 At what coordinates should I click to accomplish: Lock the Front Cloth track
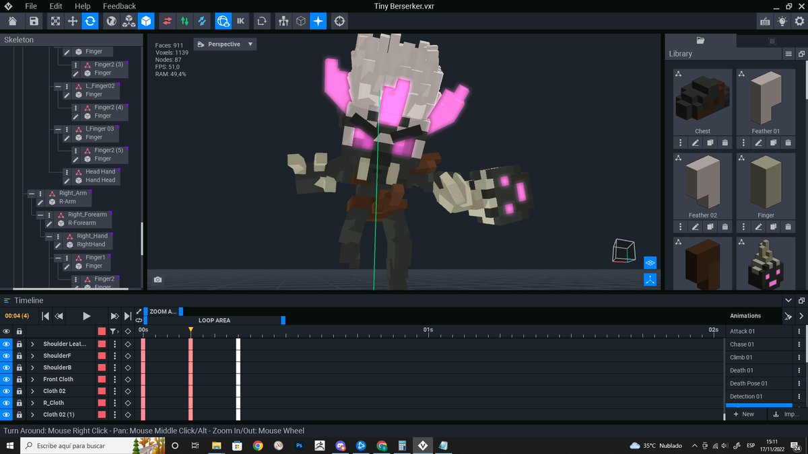[19, 379]
